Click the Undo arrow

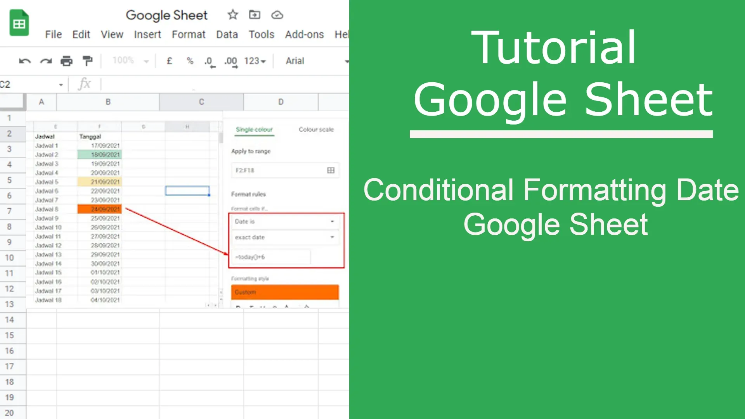point(25,61)
